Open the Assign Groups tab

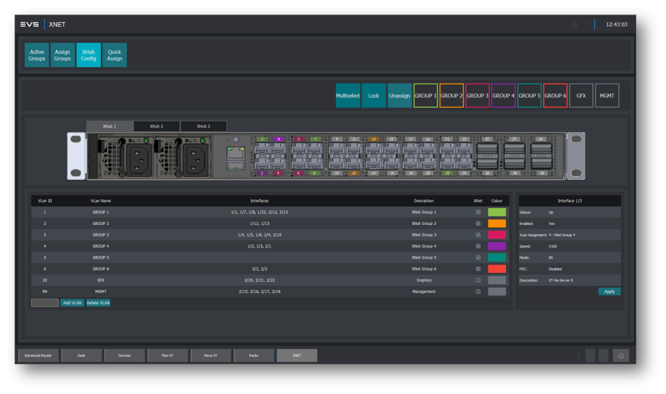click(x=62, y=55)
